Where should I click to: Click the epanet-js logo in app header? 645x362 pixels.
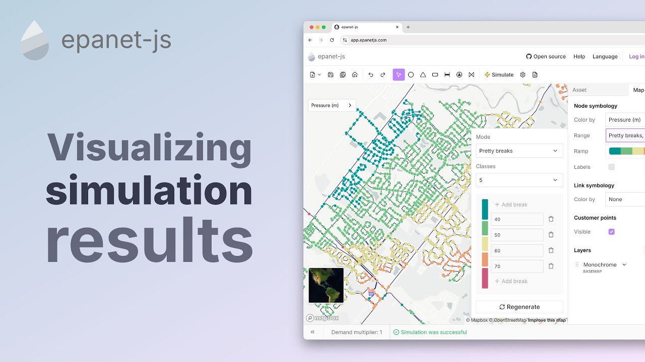[327, 56]
